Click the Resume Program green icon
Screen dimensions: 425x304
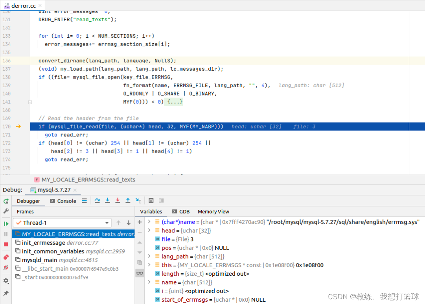[6, 224]
